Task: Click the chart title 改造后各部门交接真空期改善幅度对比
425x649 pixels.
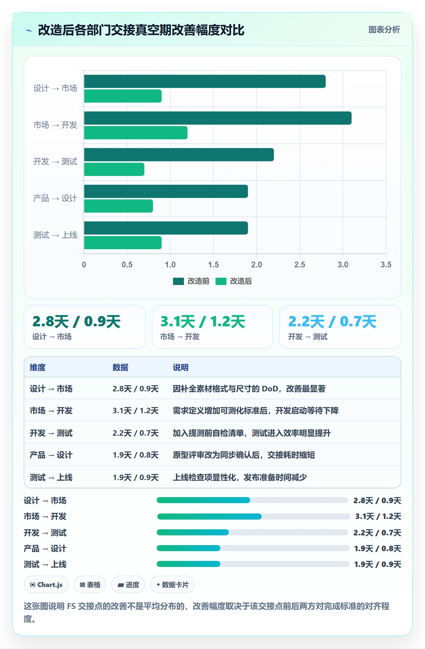Action: [x=141, y=30]
